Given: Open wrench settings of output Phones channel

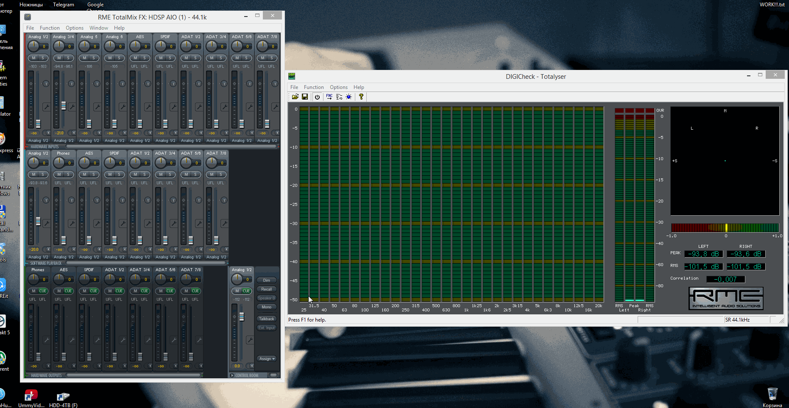Looking at the screenshot, I should click(x=46, y=340).
